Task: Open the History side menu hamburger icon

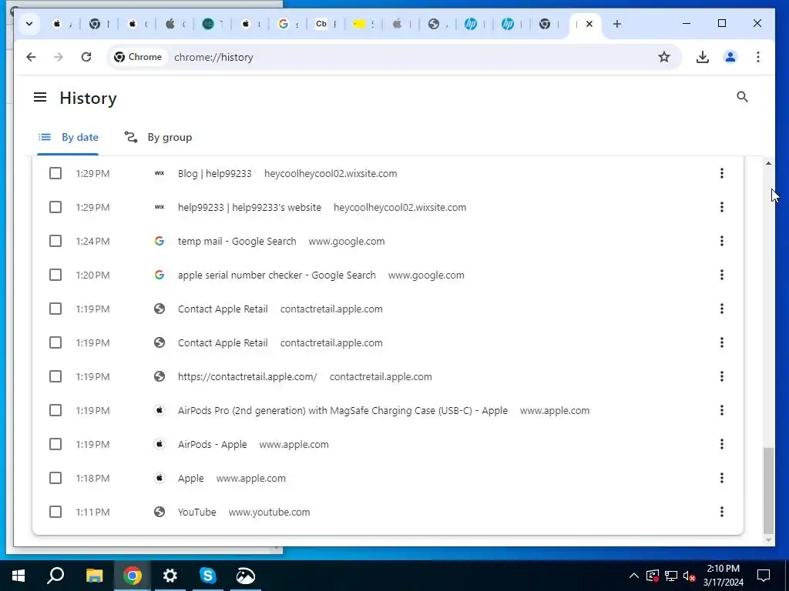Action: 40,97
